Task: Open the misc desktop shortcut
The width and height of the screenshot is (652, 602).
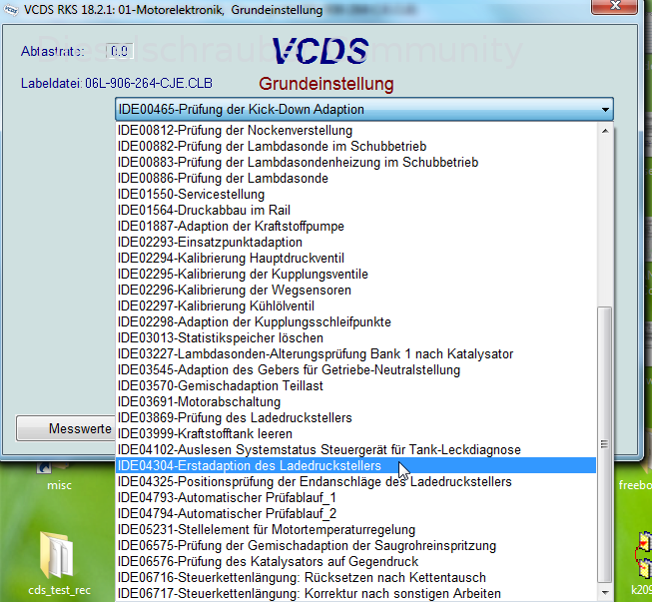Action: click(x=59, y=477)
